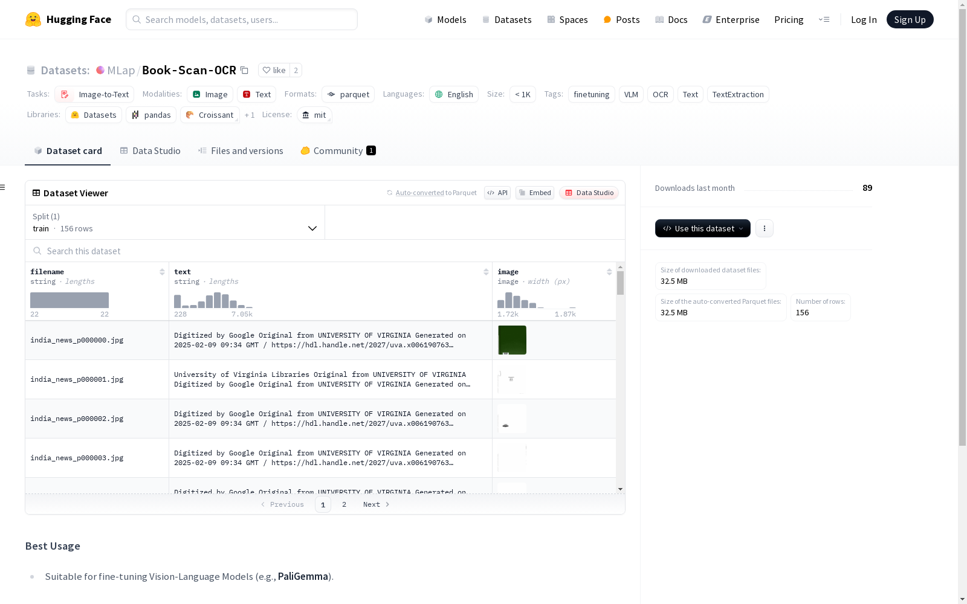Go to Models in top navigation
Viewport: 967px width, 604px height.
point(445,19)
